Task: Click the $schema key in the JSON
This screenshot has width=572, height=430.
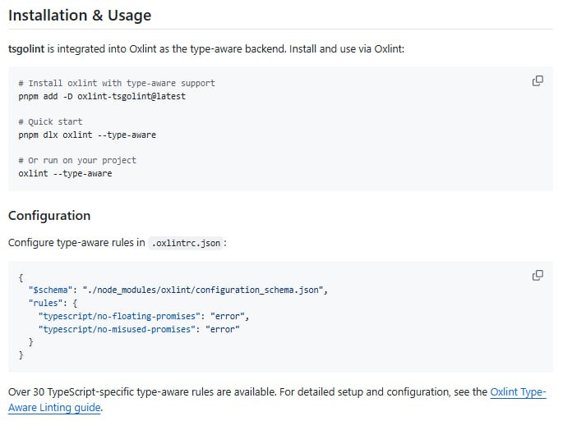Action: pos(50,290)
